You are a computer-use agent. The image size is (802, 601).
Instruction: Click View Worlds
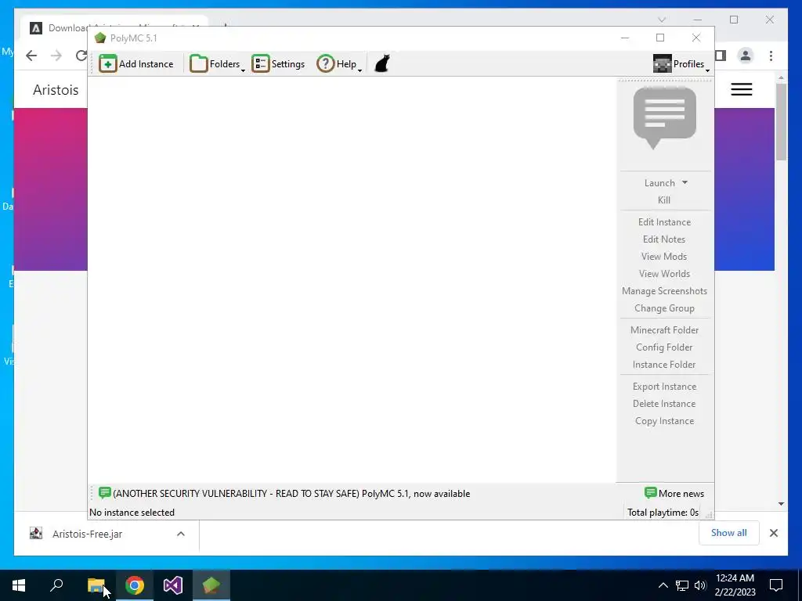click(x=664, y=274)
